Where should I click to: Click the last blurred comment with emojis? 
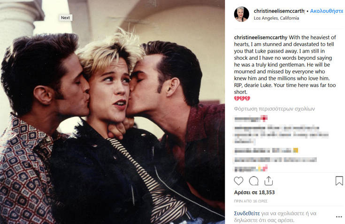pos(251,169)
